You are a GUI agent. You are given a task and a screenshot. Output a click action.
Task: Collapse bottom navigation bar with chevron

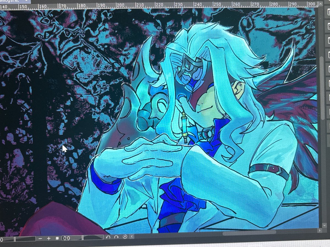click(x=132, y=236)
